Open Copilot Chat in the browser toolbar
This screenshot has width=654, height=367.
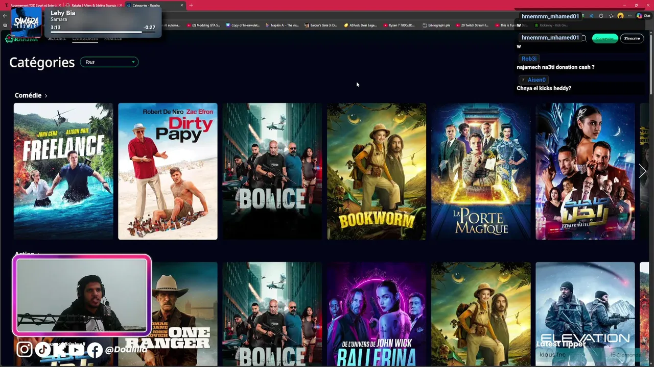tap(643, 16)
